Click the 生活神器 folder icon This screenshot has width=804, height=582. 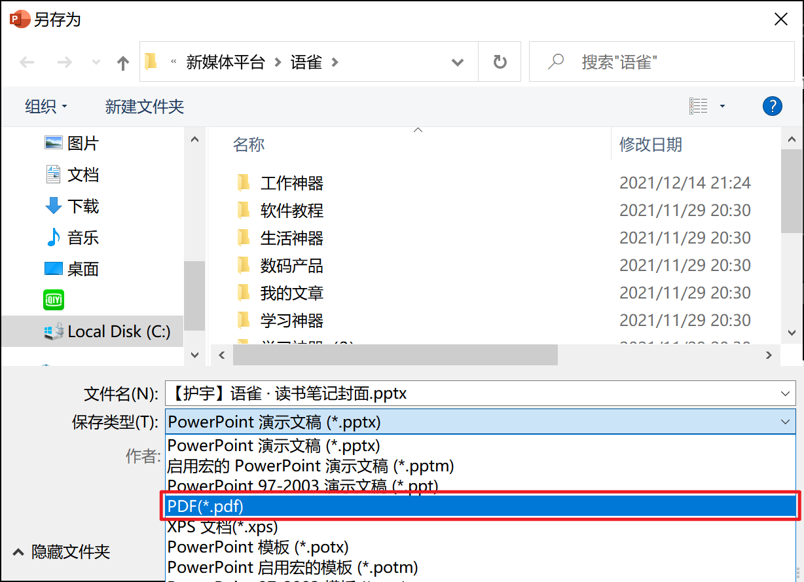click(x=244, y=237)
